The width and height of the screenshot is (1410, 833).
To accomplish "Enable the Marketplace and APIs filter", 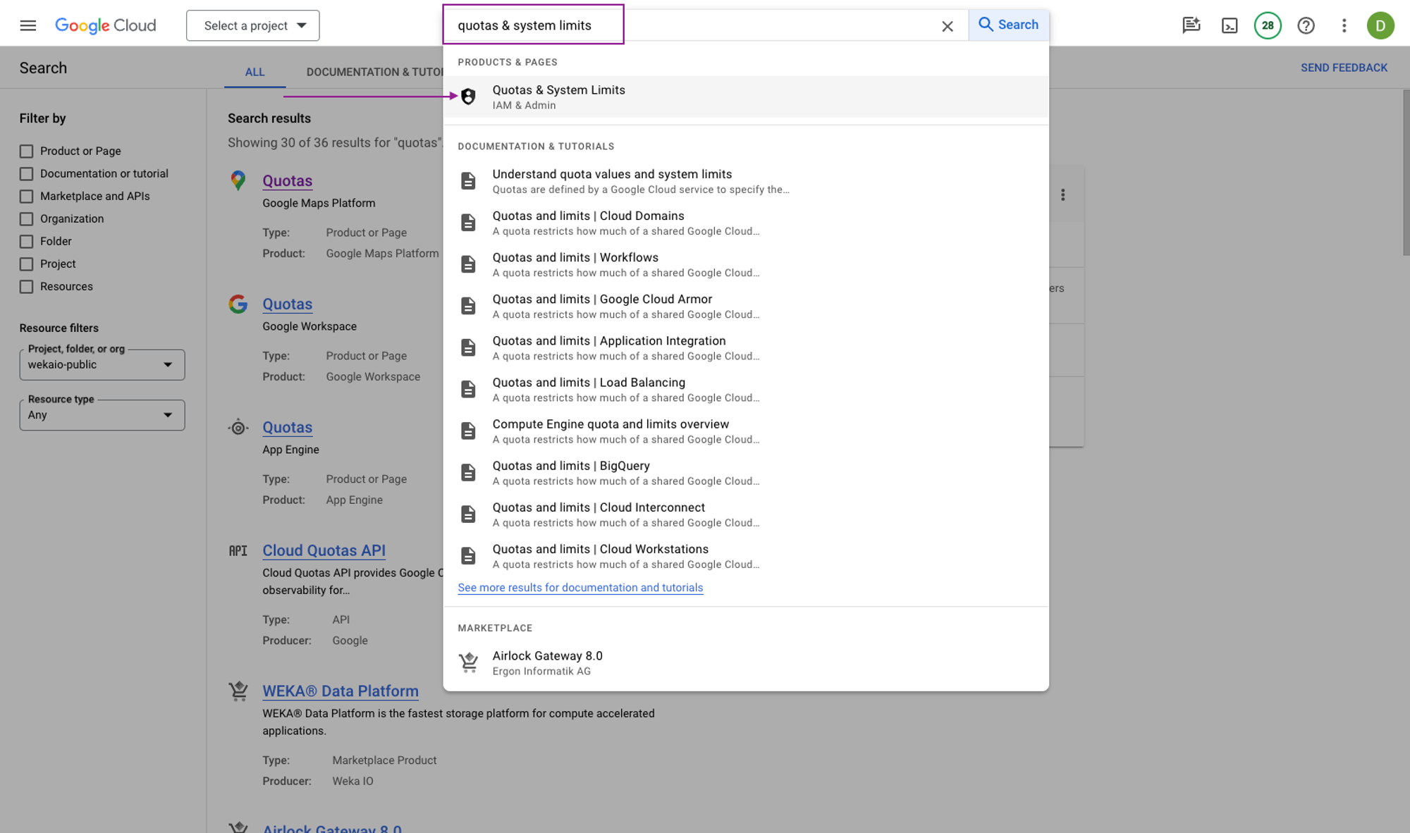I will [x=27, y=197].
